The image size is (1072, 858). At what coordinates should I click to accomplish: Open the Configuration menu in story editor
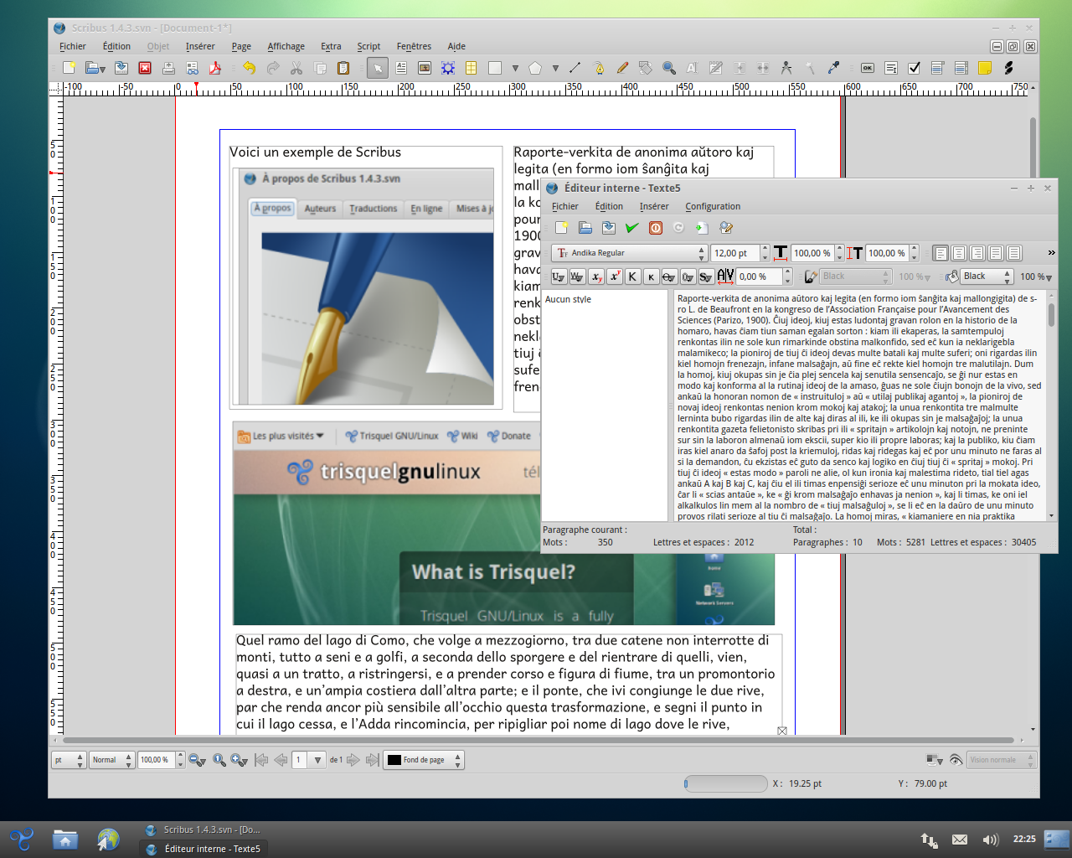pos(713,206)
